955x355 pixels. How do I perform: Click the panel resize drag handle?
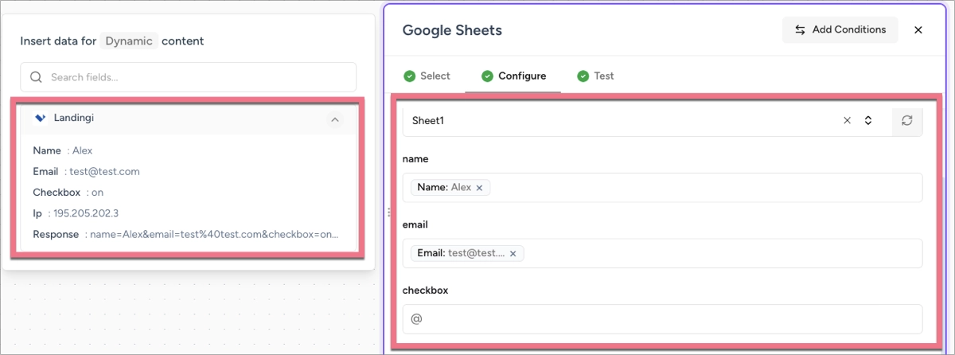388,213
